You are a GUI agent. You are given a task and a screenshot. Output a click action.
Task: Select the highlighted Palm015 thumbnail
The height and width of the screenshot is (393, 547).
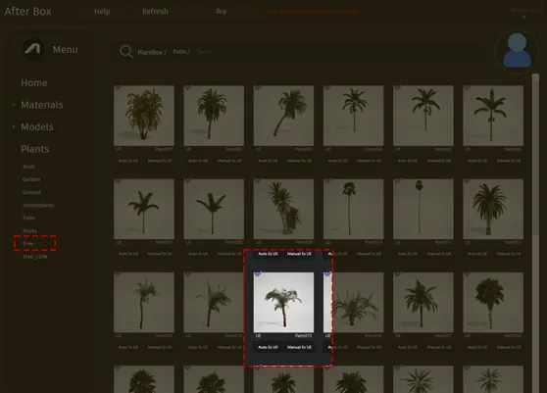tap(283, 302)
